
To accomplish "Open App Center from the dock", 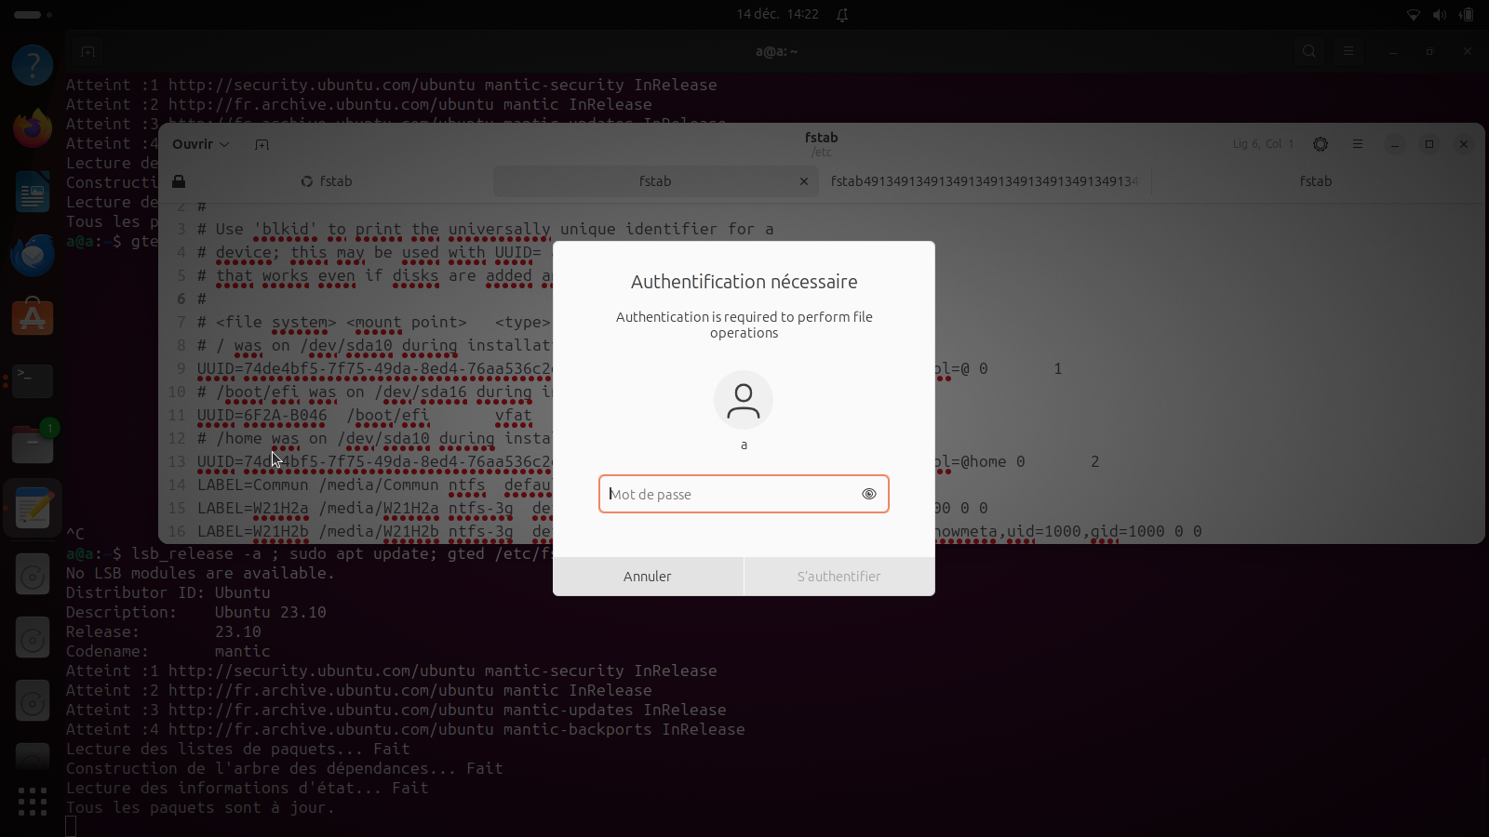I will 33,318.
